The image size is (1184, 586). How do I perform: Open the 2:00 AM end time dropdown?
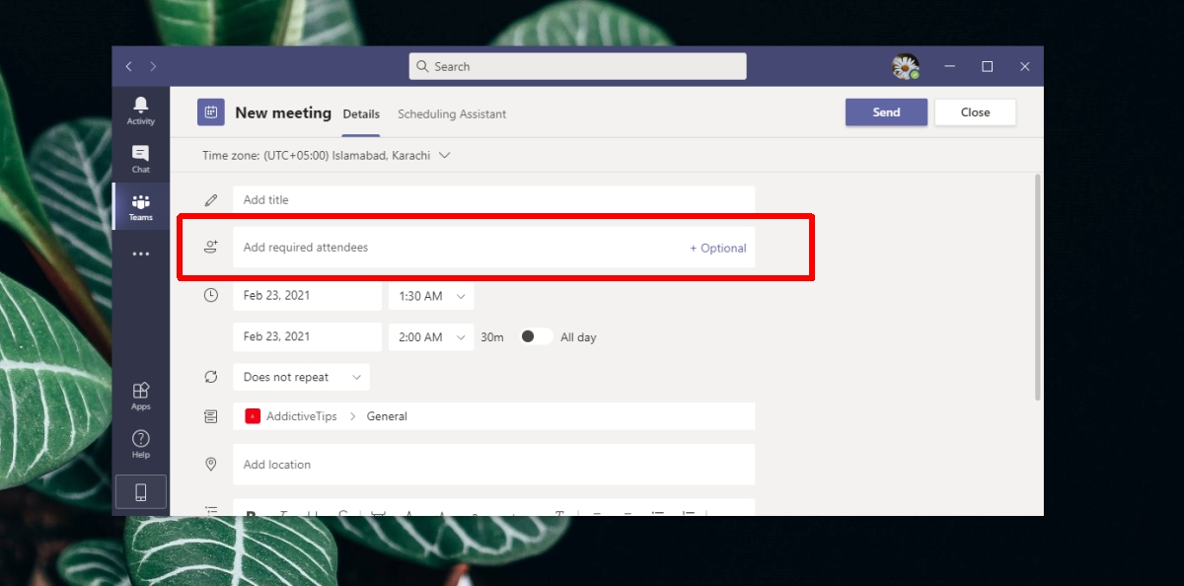click(431, 337)
